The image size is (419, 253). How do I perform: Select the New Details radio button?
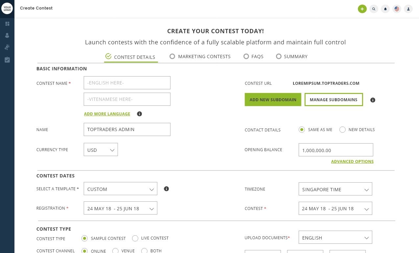point(342,129)
